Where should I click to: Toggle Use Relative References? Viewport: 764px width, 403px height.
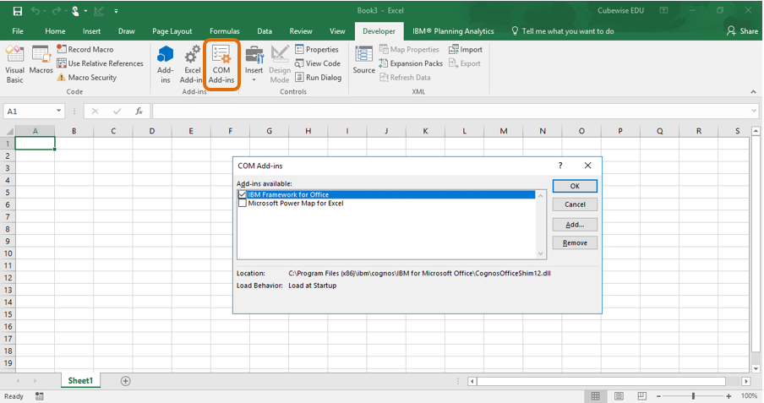tap(62, 63)
